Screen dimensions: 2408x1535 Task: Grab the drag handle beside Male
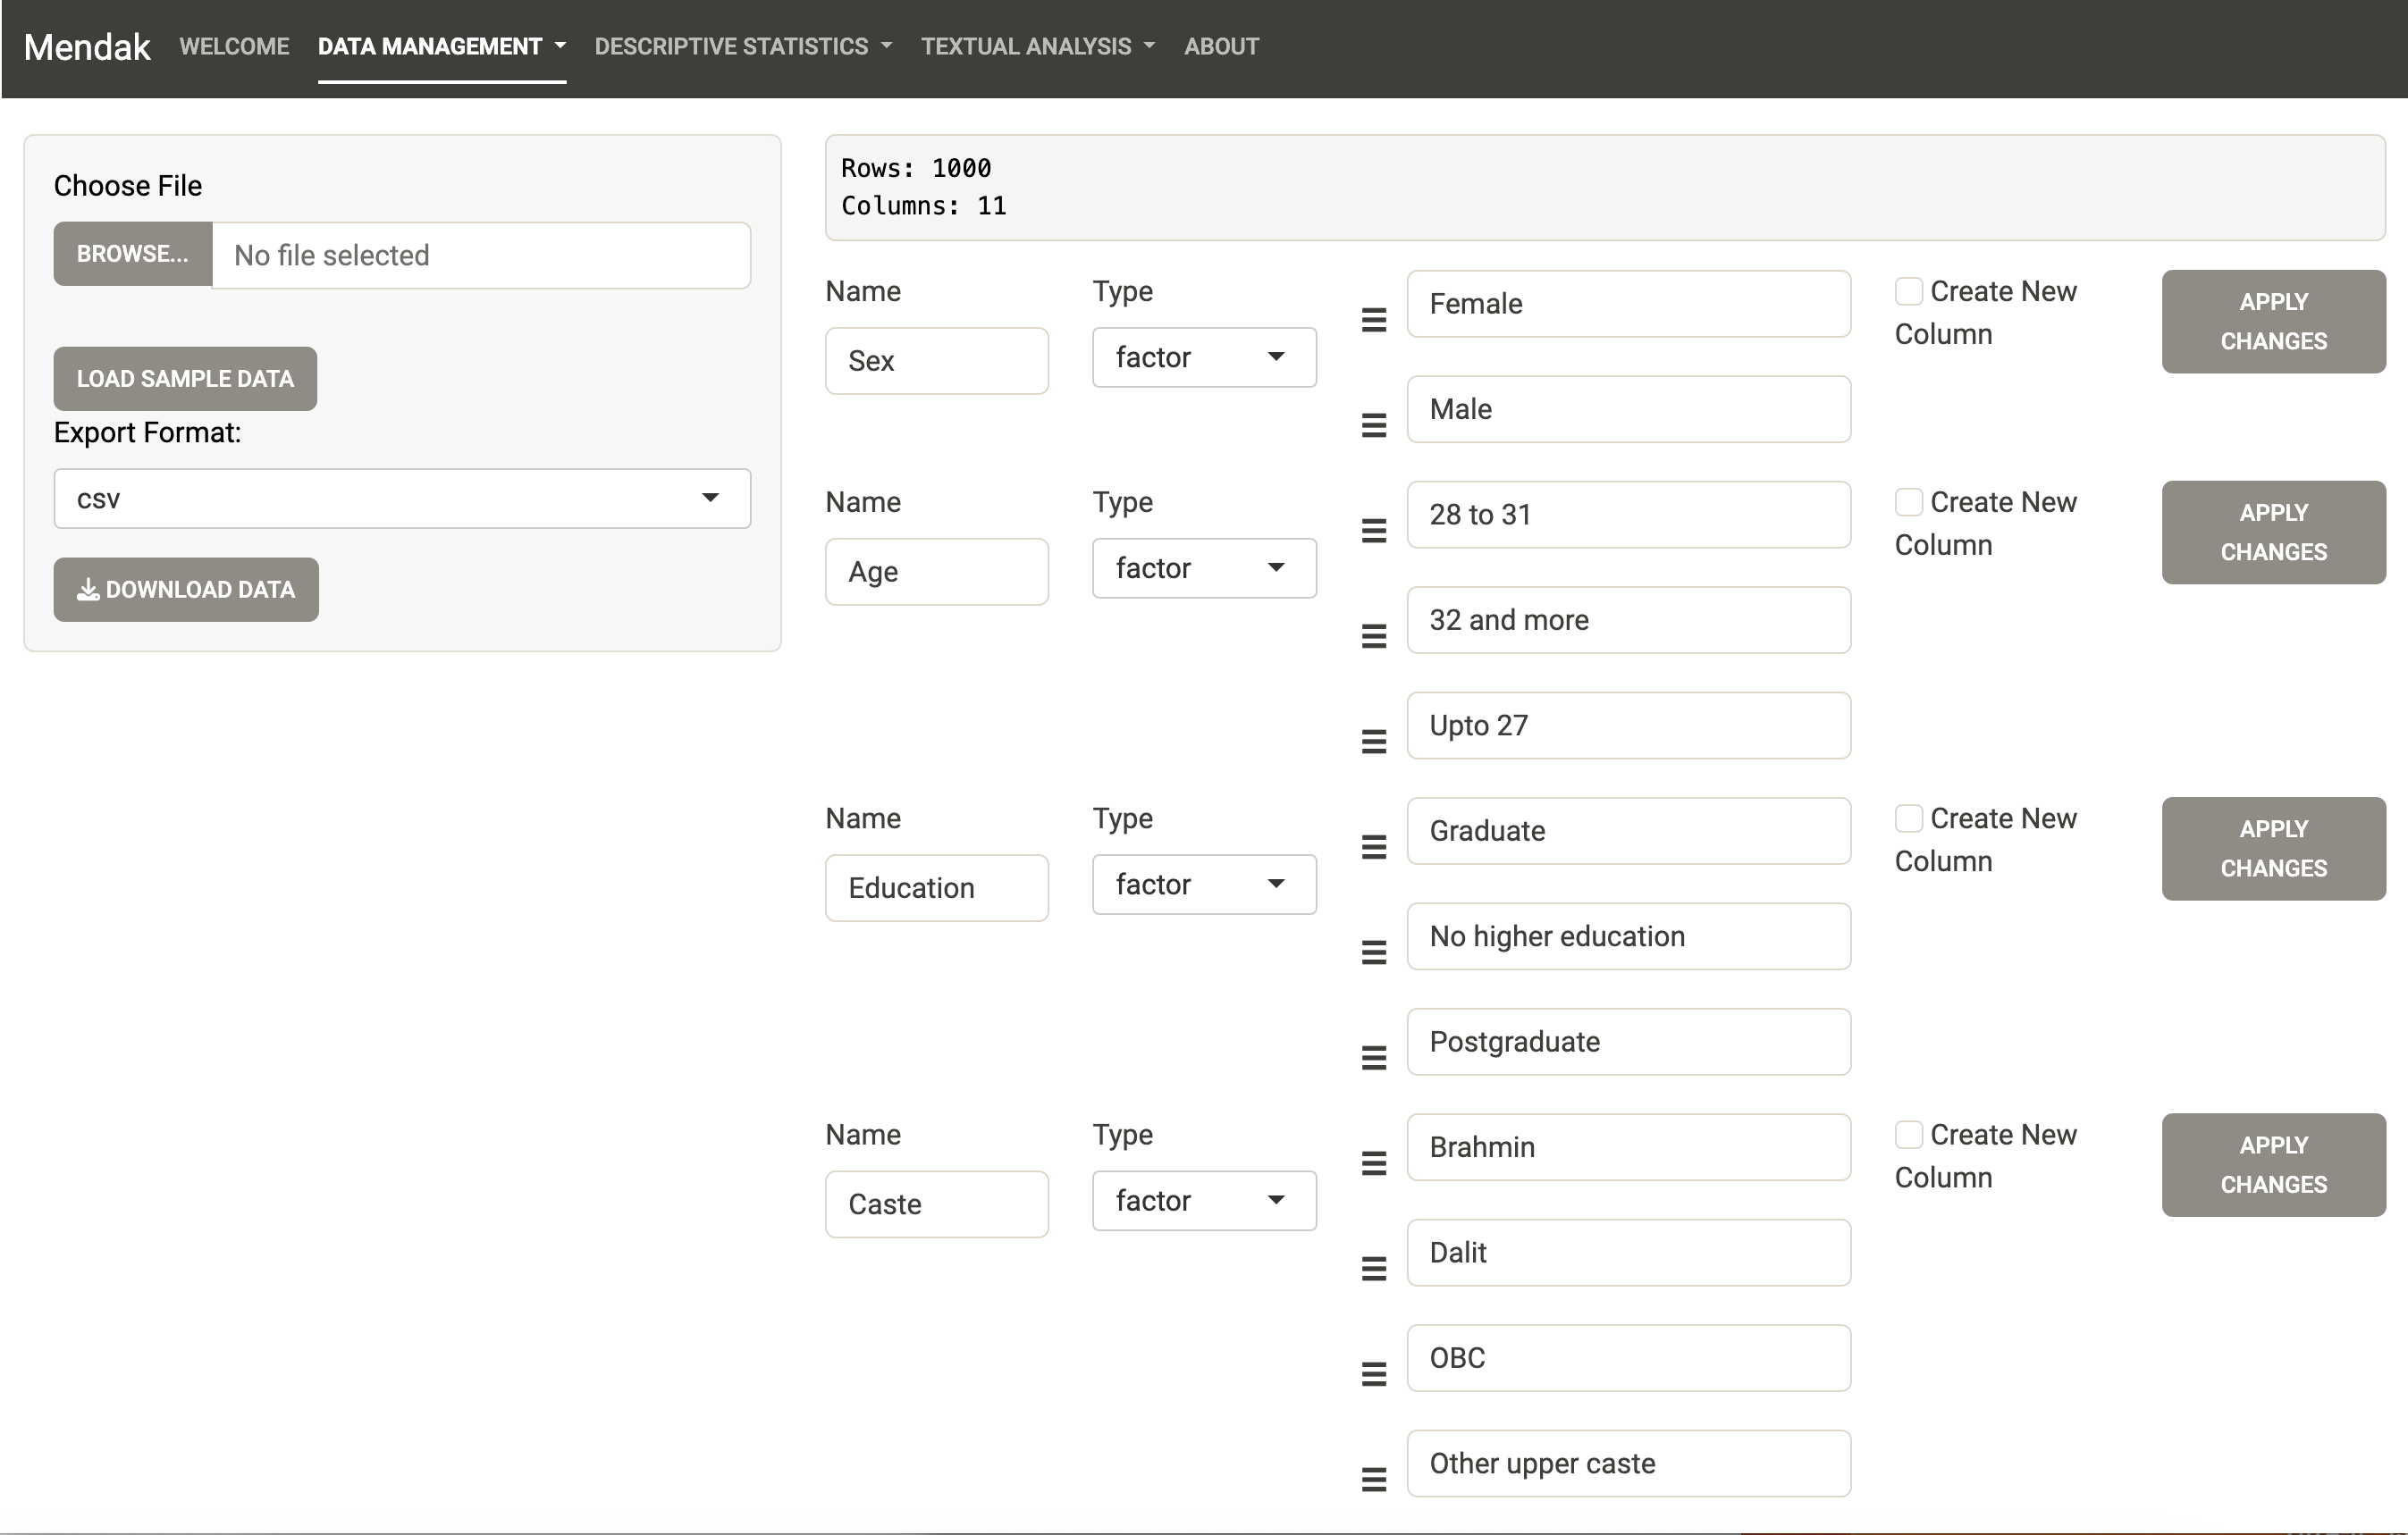coord(1374,425)
